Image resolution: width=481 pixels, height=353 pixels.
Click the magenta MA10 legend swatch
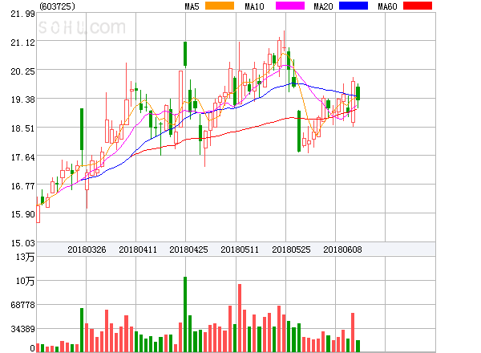[290, 6]
